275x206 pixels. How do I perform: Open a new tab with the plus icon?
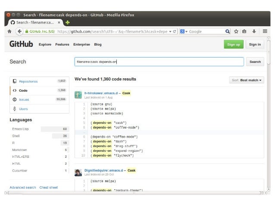(68, 22)
